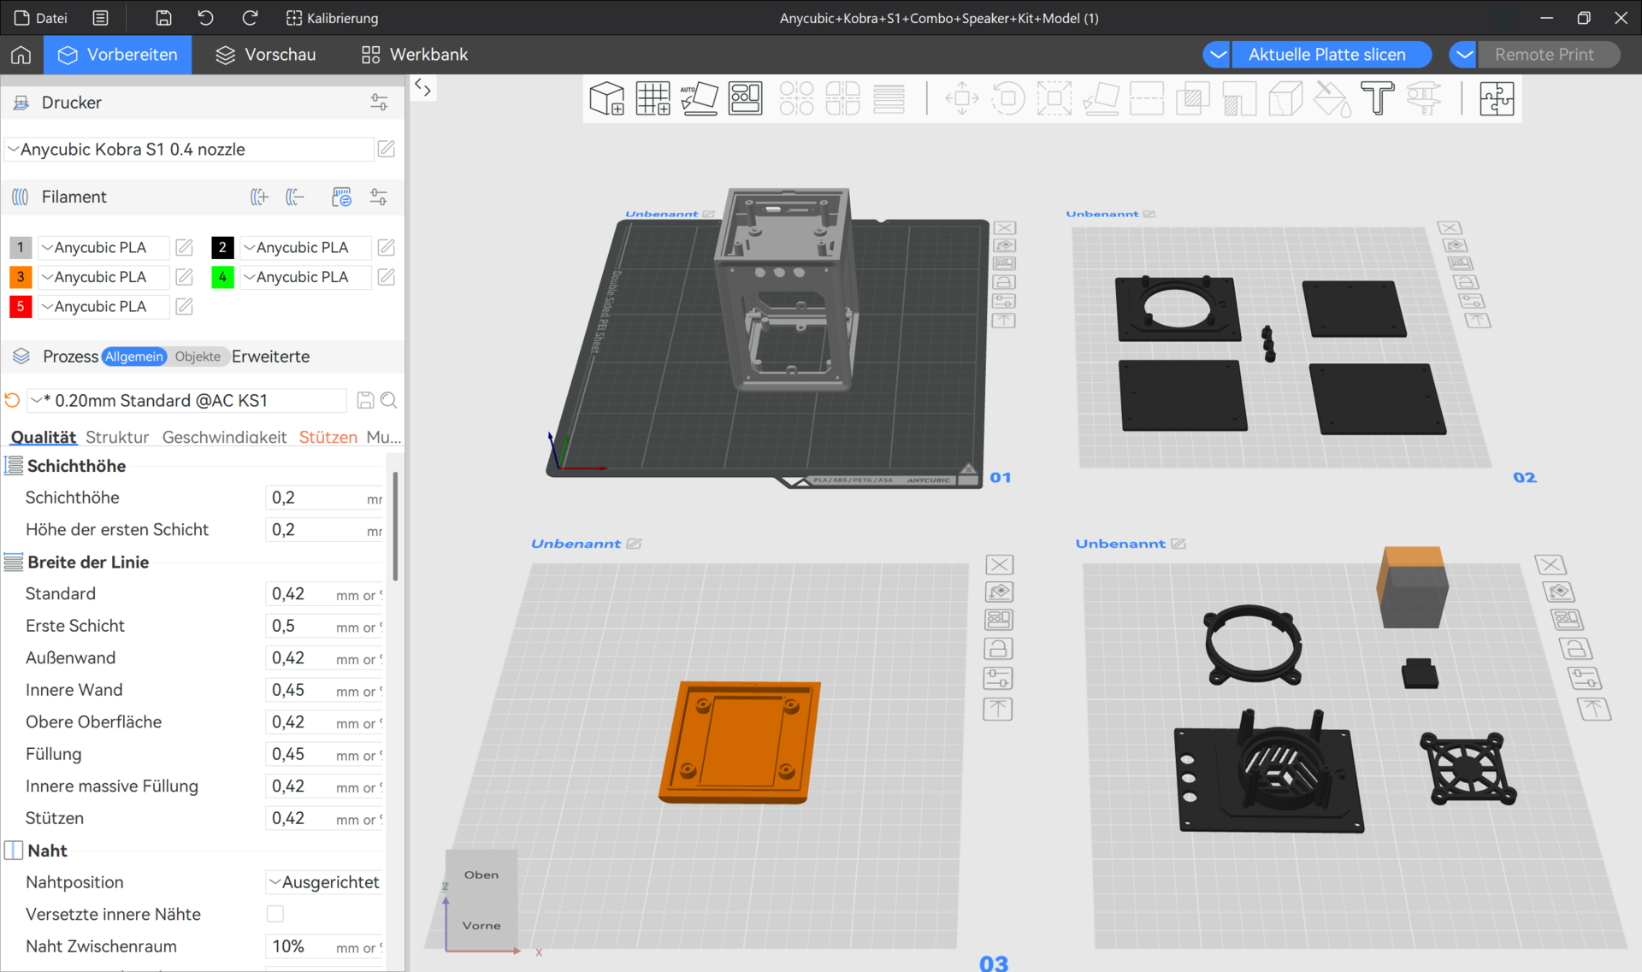Switch process scope to Objekte

(198, 356)
